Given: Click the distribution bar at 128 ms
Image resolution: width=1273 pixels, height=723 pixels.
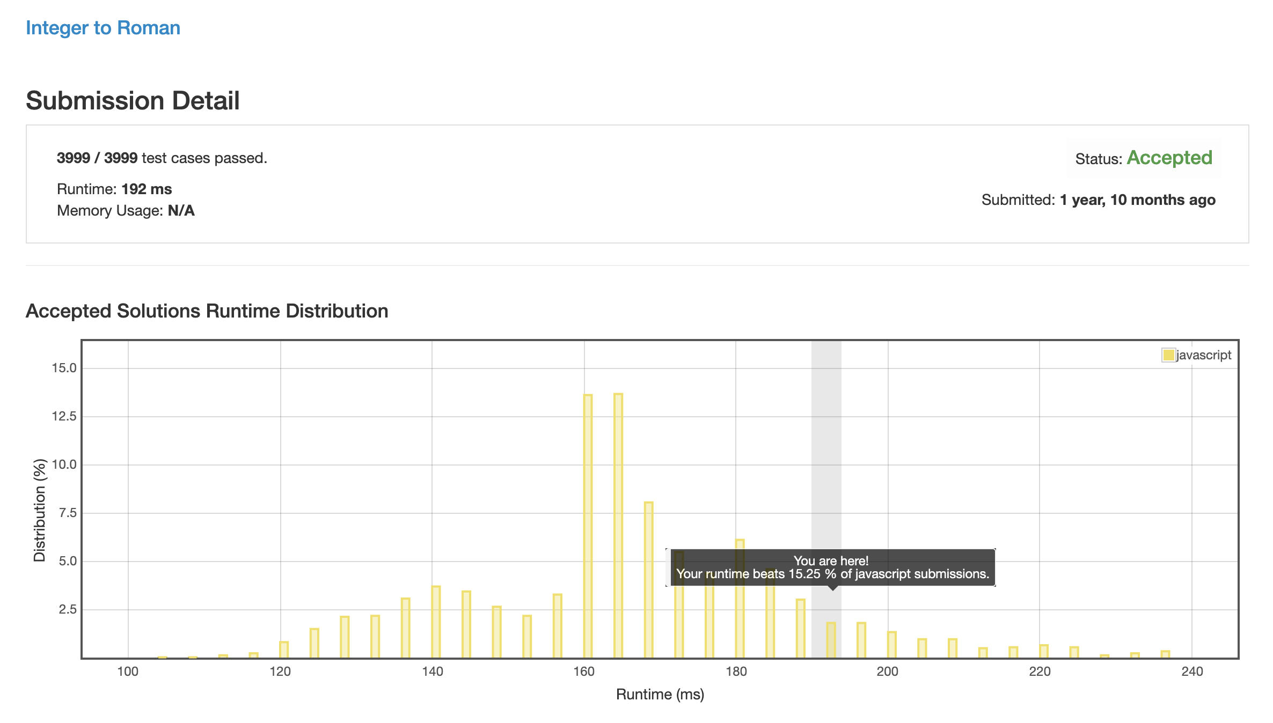Looking at the screenshot, I should tap(345, 637).
